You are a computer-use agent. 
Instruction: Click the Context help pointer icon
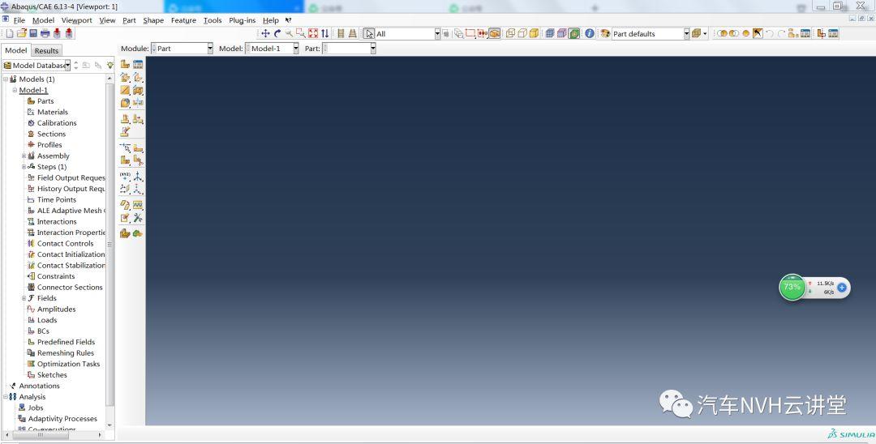point(288,20)
